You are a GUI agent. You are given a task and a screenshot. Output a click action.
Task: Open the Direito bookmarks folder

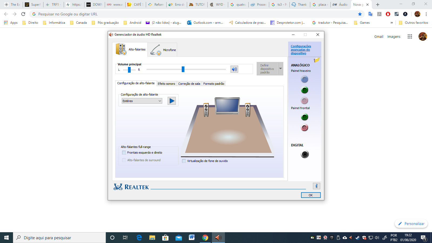[30, 23]
